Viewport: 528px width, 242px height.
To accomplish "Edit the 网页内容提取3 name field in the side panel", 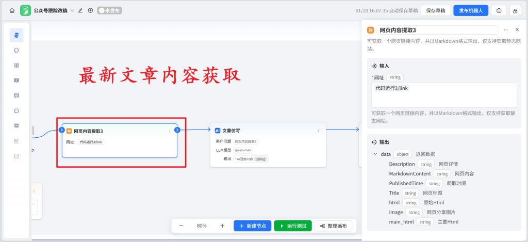I will pos(438,30).
